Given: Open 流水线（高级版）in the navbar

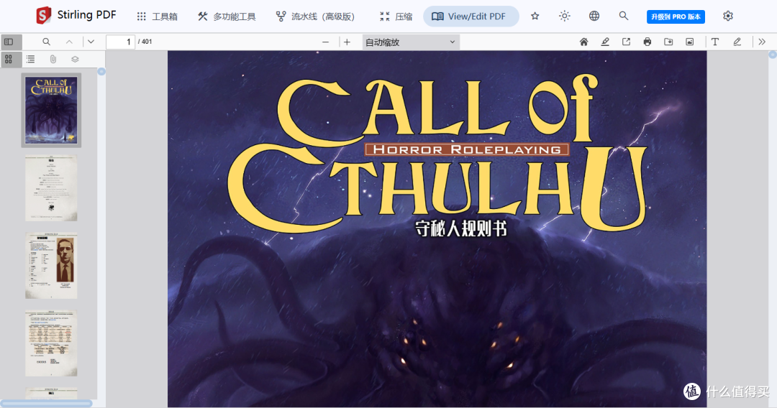Looking at the screenshot, I should [x=315, y=17].
